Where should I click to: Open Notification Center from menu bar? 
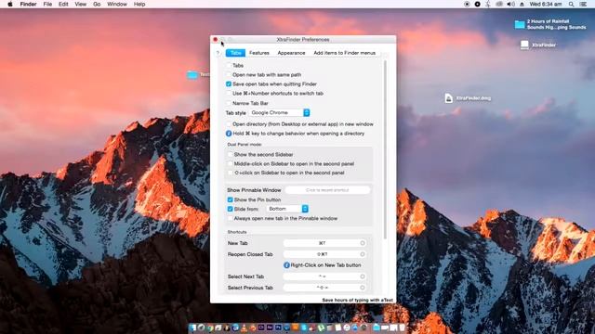click(x=583, y=4)
